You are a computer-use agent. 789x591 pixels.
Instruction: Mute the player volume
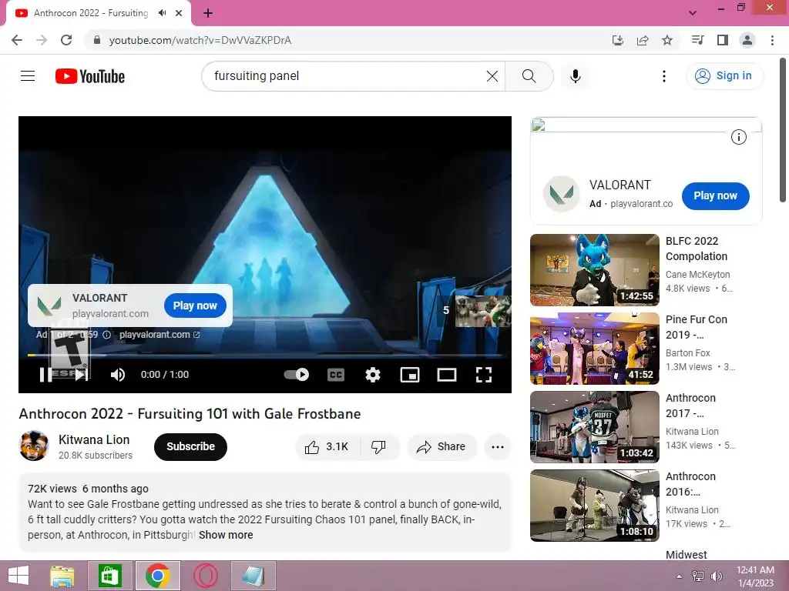point(118,375)
